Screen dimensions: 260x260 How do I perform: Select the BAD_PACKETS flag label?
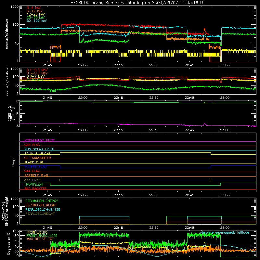click(35, 188)
